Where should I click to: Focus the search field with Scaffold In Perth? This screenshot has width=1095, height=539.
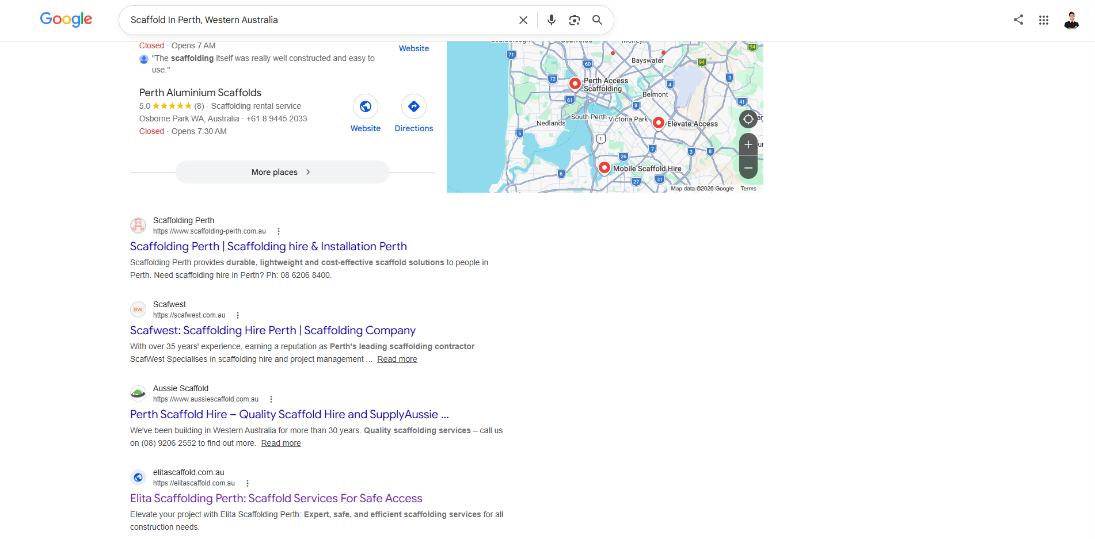(x=320, y=20)
